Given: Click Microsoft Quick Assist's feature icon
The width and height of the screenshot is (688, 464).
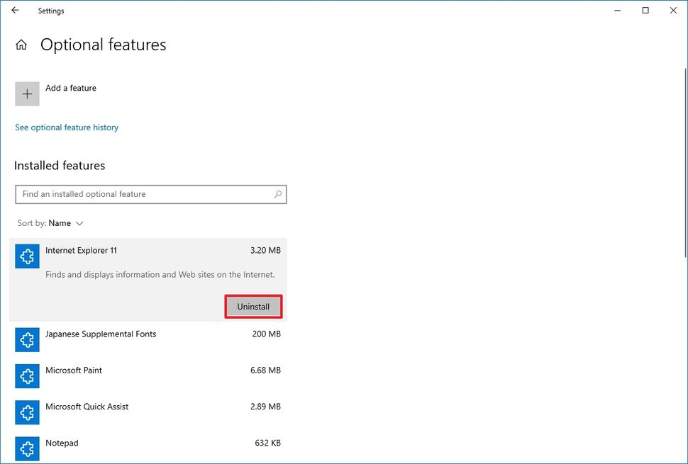Looking at the screenshot, I should (27, 412).
